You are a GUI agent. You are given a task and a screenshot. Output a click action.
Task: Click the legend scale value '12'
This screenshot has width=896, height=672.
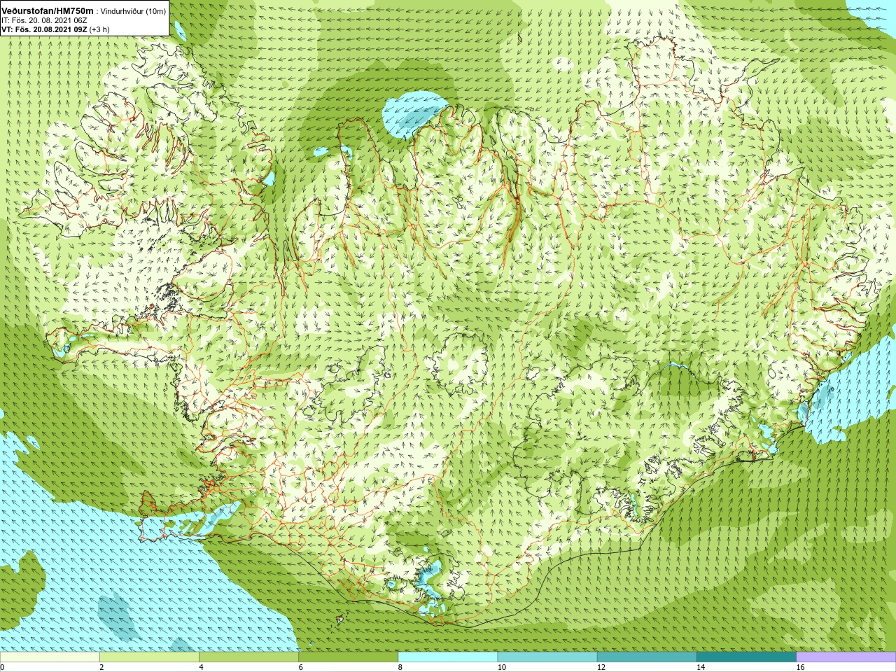[601, 667]
